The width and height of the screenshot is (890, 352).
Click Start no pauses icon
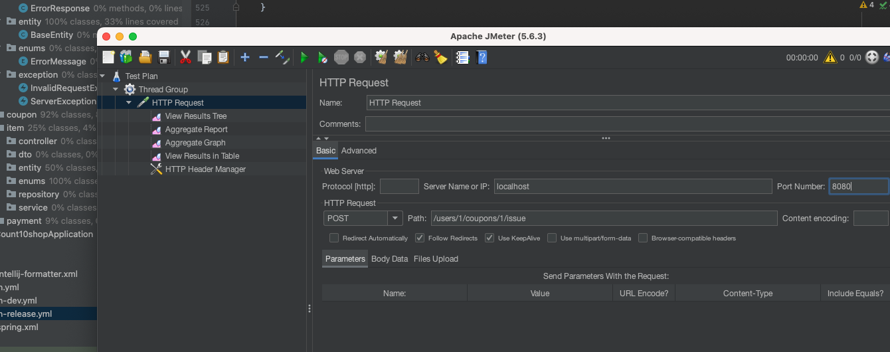pos(322,57)
